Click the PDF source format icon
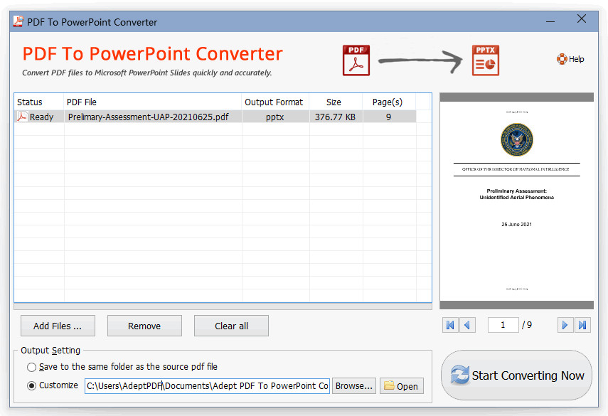The height and width of the screenshot is (416, 608). tap(356, 60)
